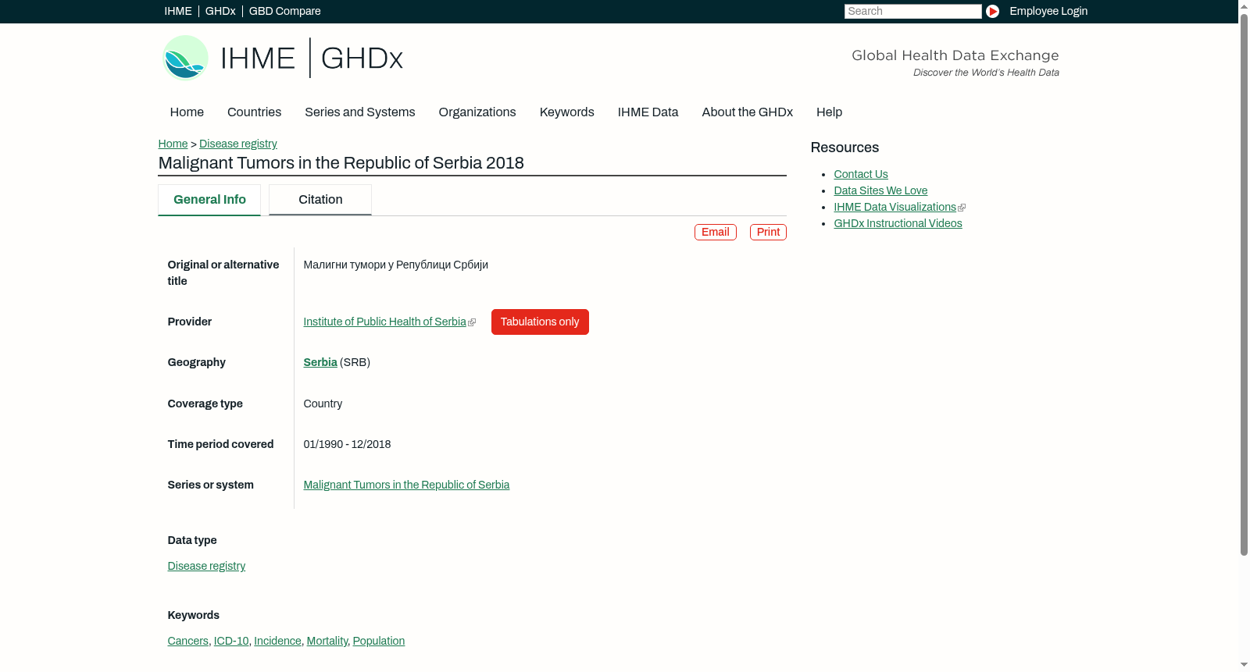The width and height of the screenshot is (1250, 672).
Task: Click the scrollbar up arrow
Action: click(1244, 5)
